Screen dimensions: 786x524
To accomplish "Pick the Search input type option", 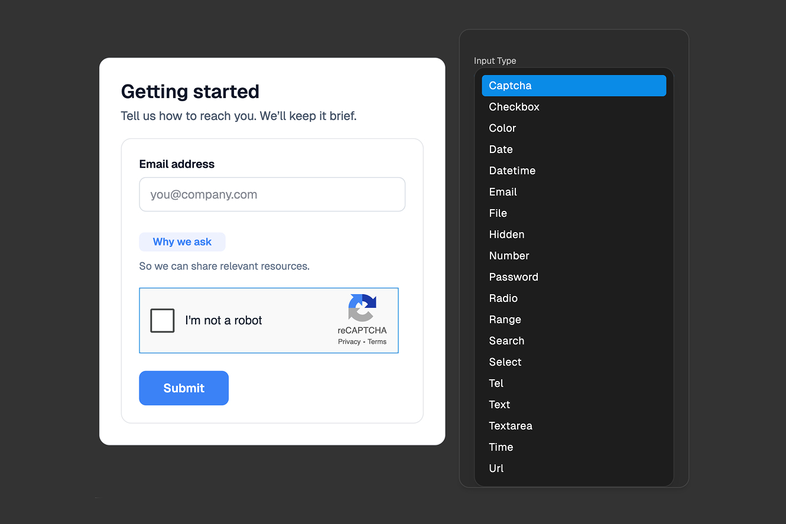I will pyautogui.click(x=574, y=341).
